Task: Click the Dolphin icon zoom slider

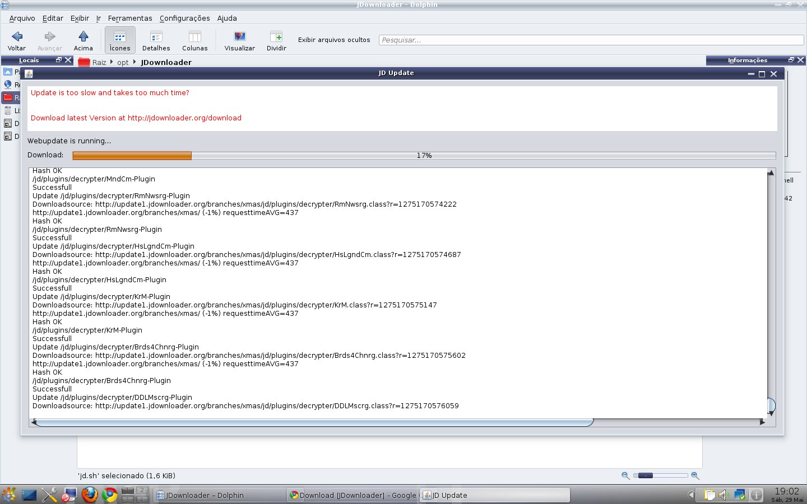Action: click(x=661, y=475)
